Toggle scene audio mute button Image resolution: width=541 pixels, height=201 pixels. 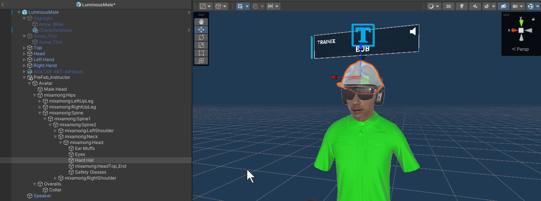[x=474, y=6]
